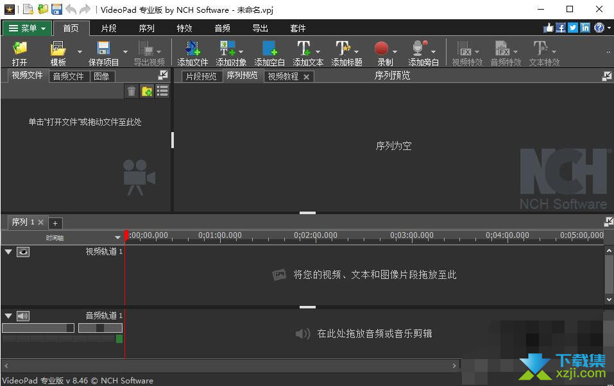Undo the last action via title bar arrow
Image resolution: width=614 pixels, height=386 pixels.
tap(71, 9)
